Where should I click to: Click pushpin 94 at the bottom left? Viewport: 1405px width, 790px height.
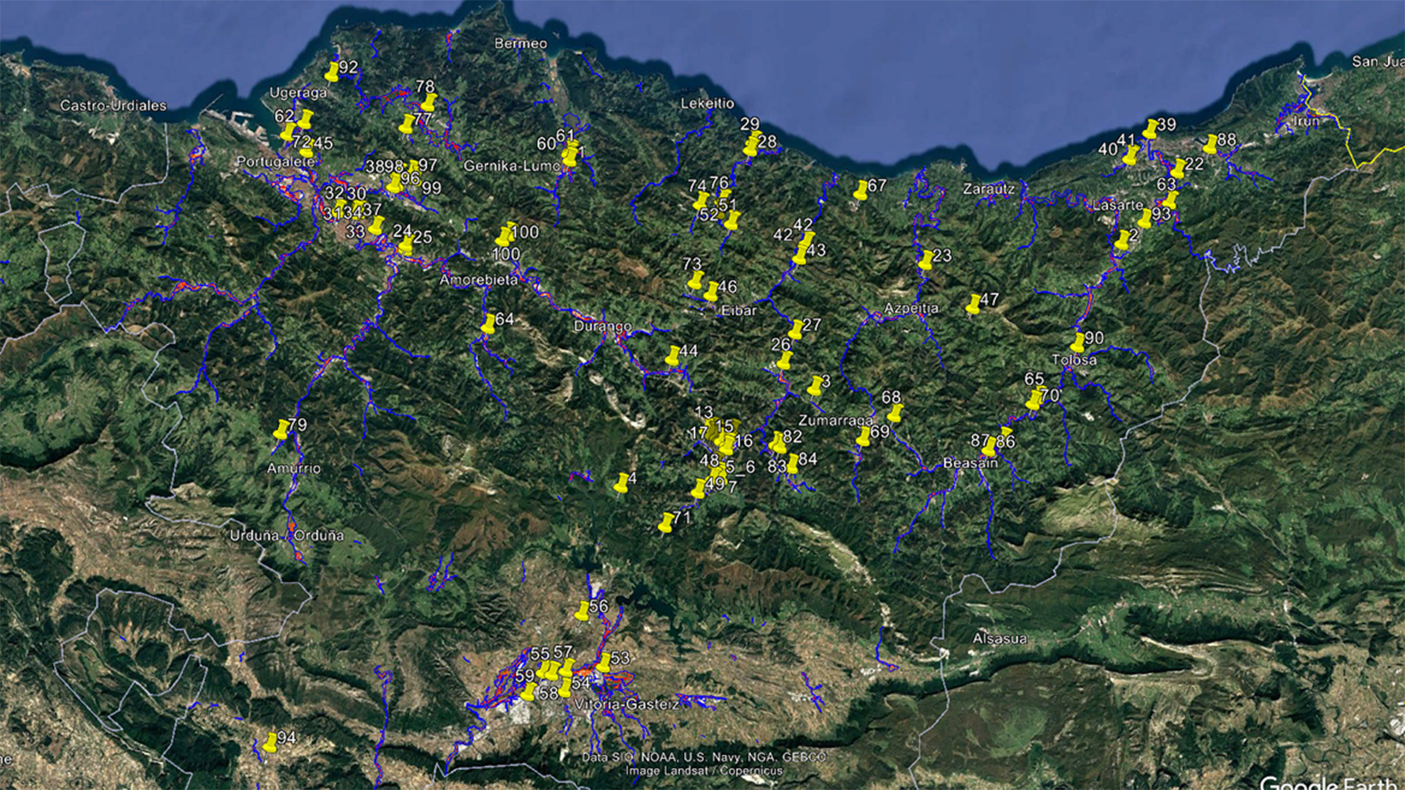[270, 743]
